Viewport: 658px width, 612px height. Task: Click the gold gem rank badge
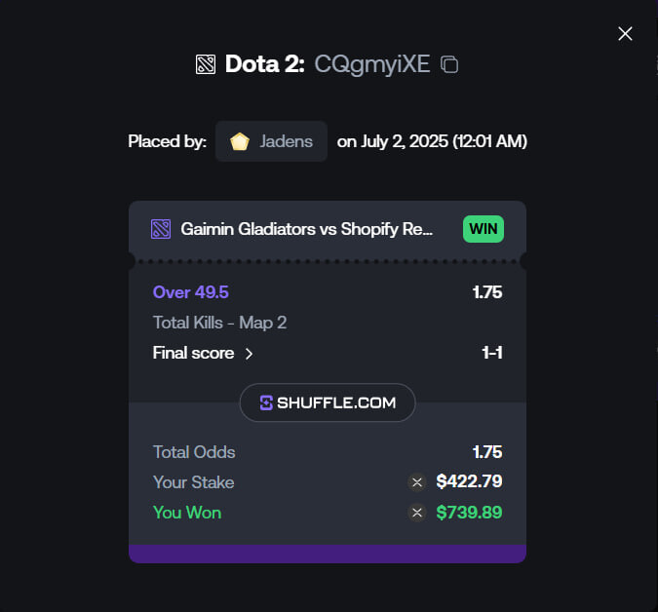pos(240,141)
